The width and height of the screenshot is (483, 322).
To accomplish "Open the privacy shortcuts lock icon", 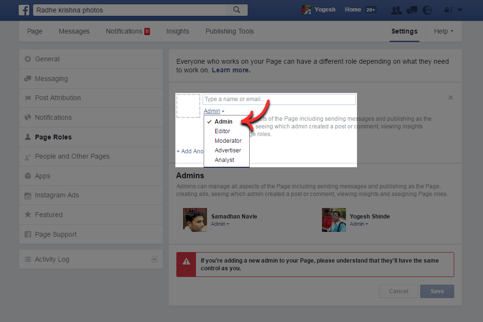I will [x=448, y=10].
